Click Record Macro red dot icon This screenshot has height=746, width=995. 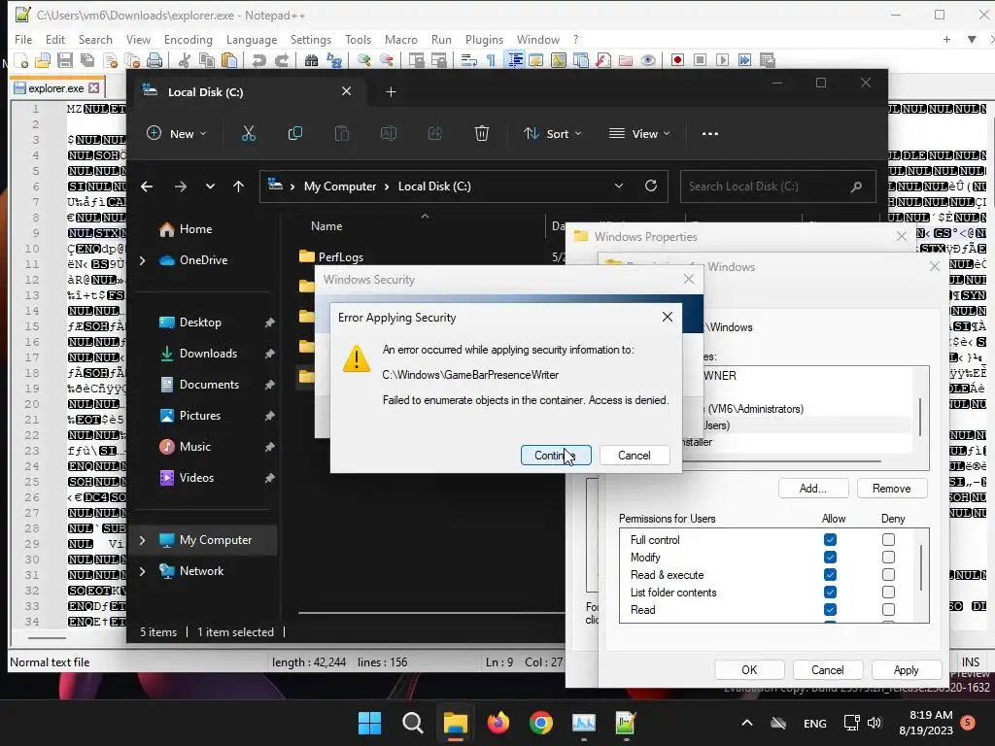coord(677,60)
